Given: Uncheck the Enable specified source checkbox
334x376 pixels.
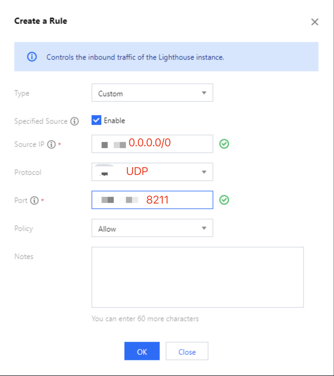Looking at the screenshot, I should [96, 120].
